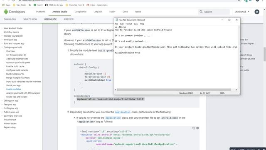Open Report a bug sidebar link
This screenshot has height=150, width=266.
coord(10,127)
